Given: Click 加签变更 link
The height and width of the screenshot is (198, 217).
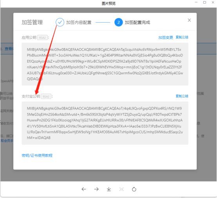Looking at the screenshot, I should point(166,37).
